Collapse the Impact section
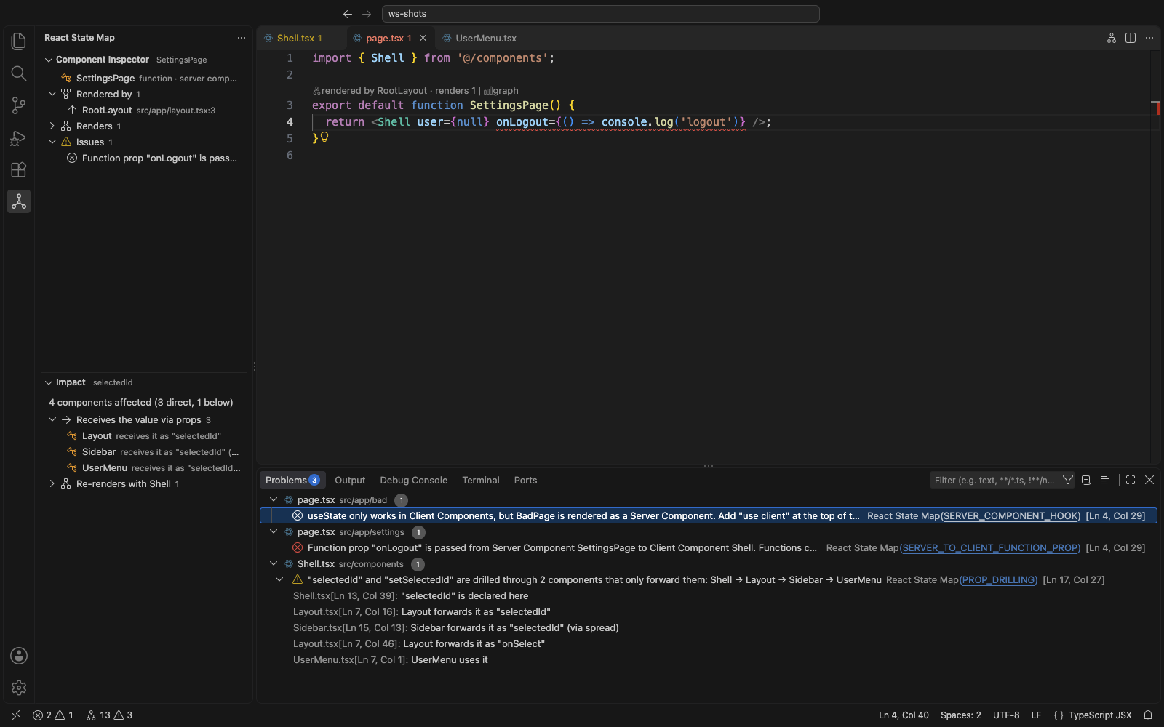1164x727 pixels. pyautogui.click(x=49, y=382)
